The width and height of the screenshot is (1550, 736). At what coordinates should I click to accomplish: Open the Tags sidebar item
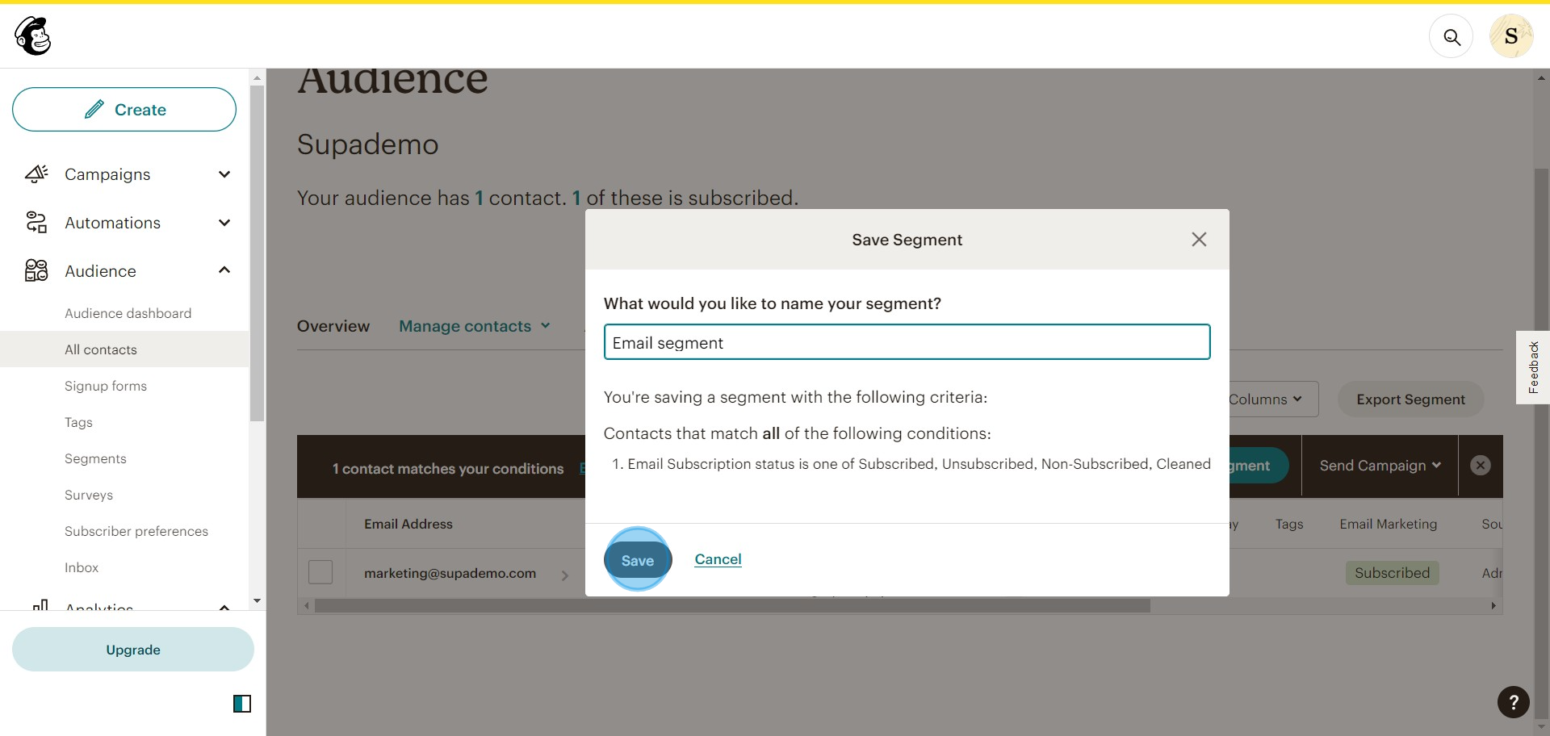click(x=78, y=422)
